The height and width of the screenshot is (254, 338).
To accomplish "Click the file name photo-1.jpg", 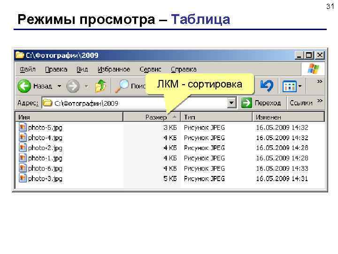I will (x=45, y=159).
